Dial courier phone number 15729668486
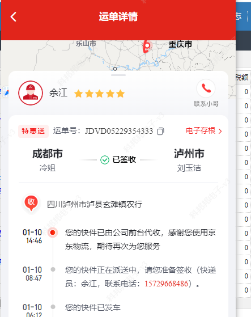251x317 pixels. [x=166, y=284]
